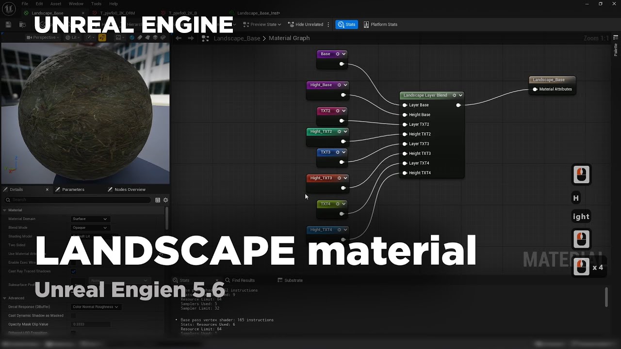Click the Opacity Mask Clip Value field
This screenshot has width=621, height=349.
91,324
